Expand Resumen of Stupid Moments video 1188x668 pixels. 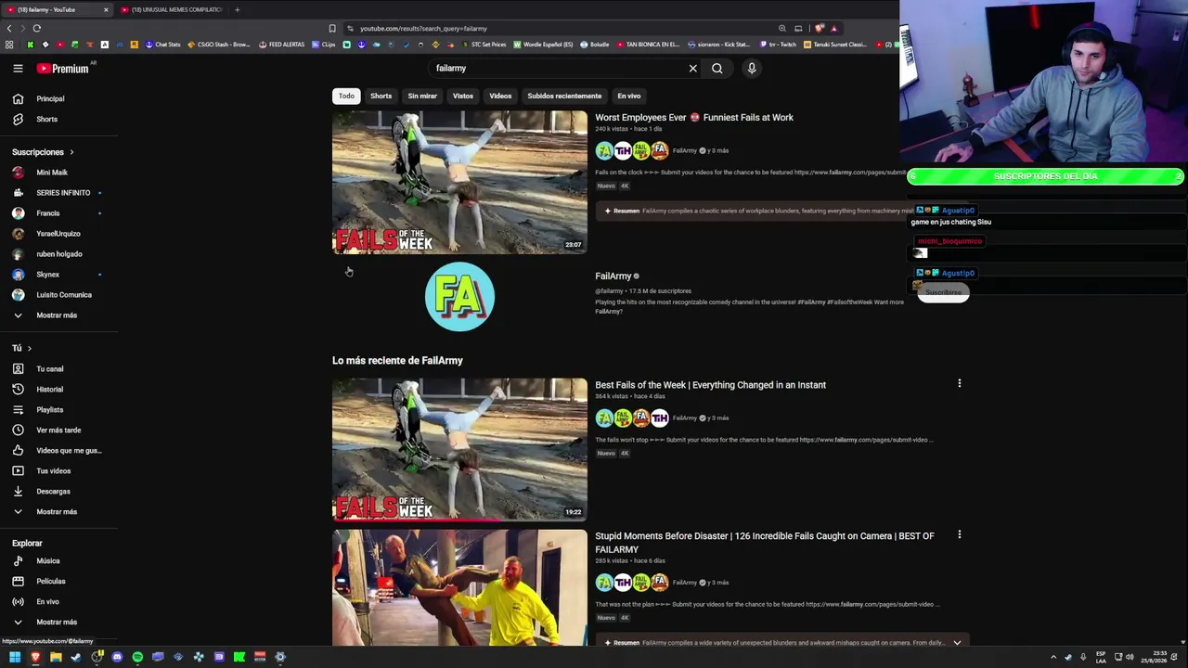tap(957, 642)
